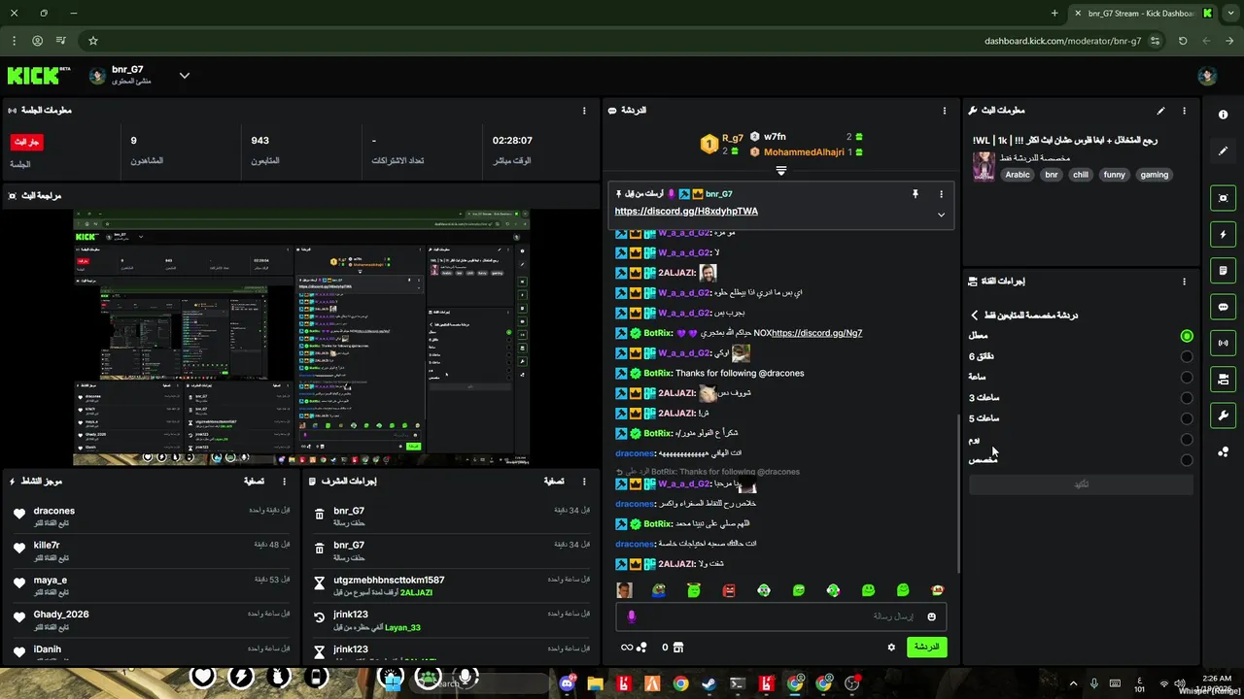Click the shop icon below chat input
The height and width of the screenshot is (699, 1244).
click(678, 648)
